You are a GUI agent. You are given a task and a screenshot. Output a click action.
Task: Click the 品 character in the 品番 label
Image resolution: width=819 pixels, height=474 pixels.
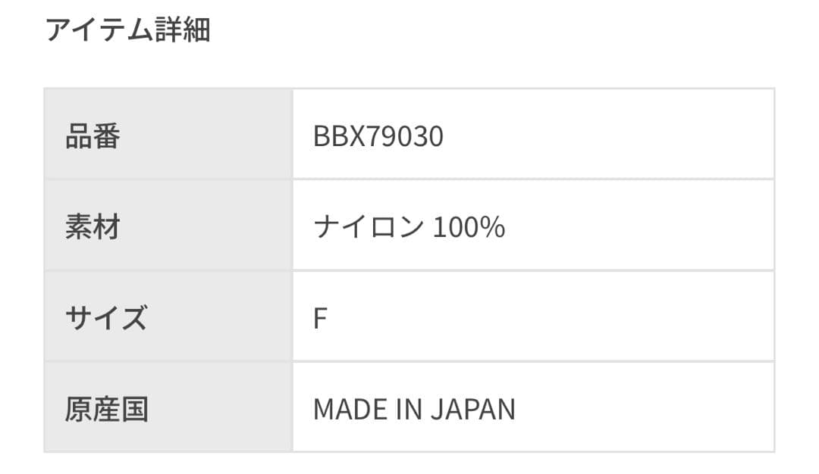[x=79, y=136]
